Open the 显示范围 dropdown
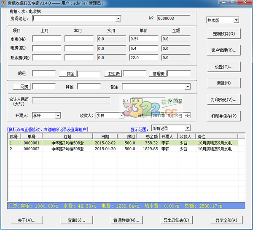Viewport: 253px width, 230px height. coord(187,128)
